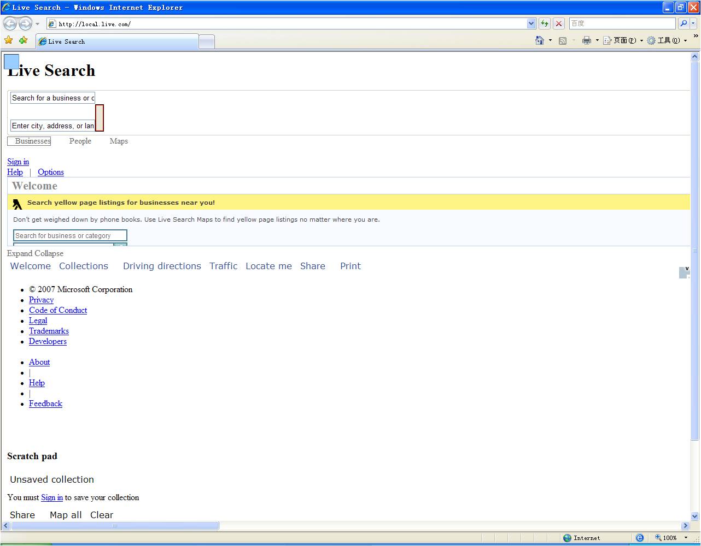Screen dimensions: 701x546
Task: Go to the Home page icon
Action: (540, 40)
